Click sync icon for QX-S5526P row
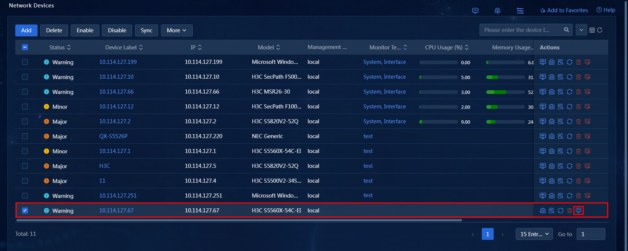The image size is (628, 251). click(x=570, y=136)
